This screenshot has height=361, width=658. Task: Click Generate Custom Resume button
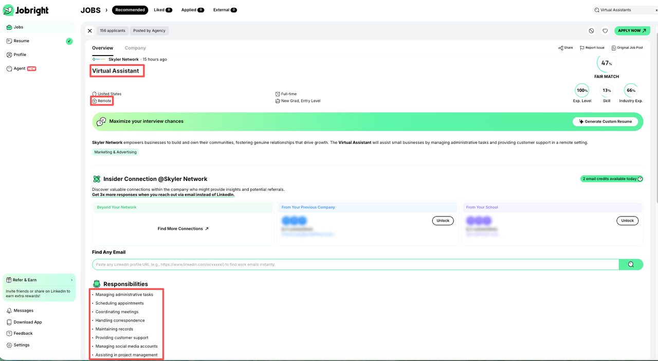point(606,122)
